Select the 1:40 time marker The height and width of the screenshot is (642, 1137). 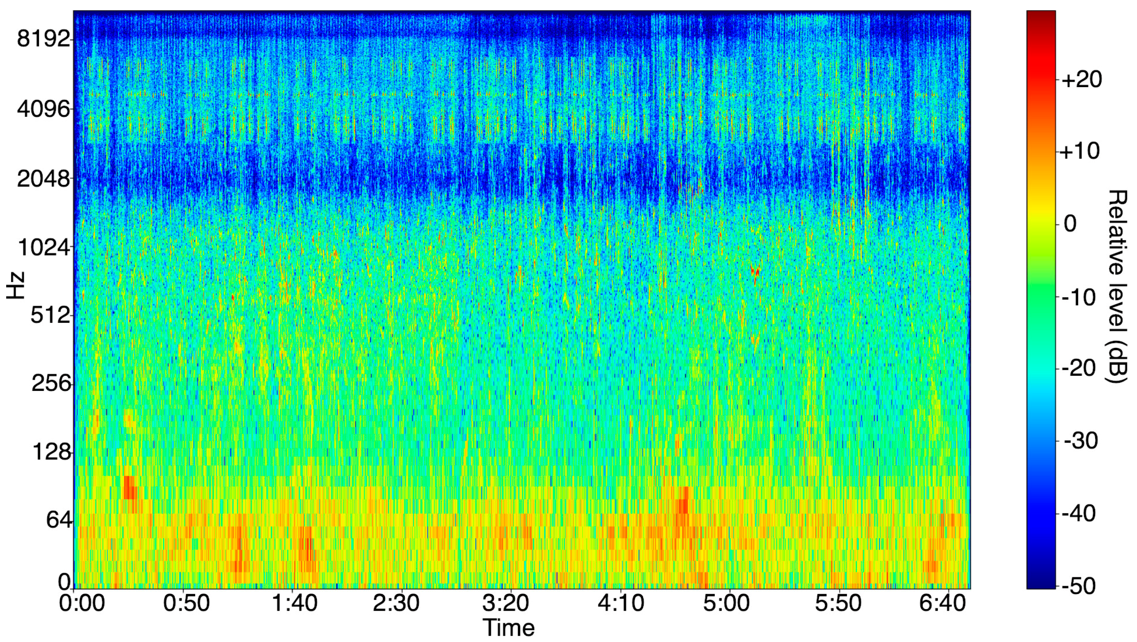point(294,603)
